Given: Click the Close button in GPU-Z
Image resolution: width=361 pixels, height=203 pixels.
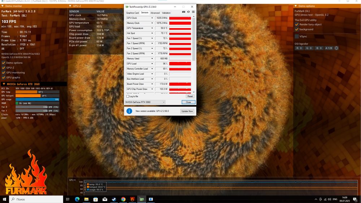Looking at the screenshot, I should [x=188, y=102].
